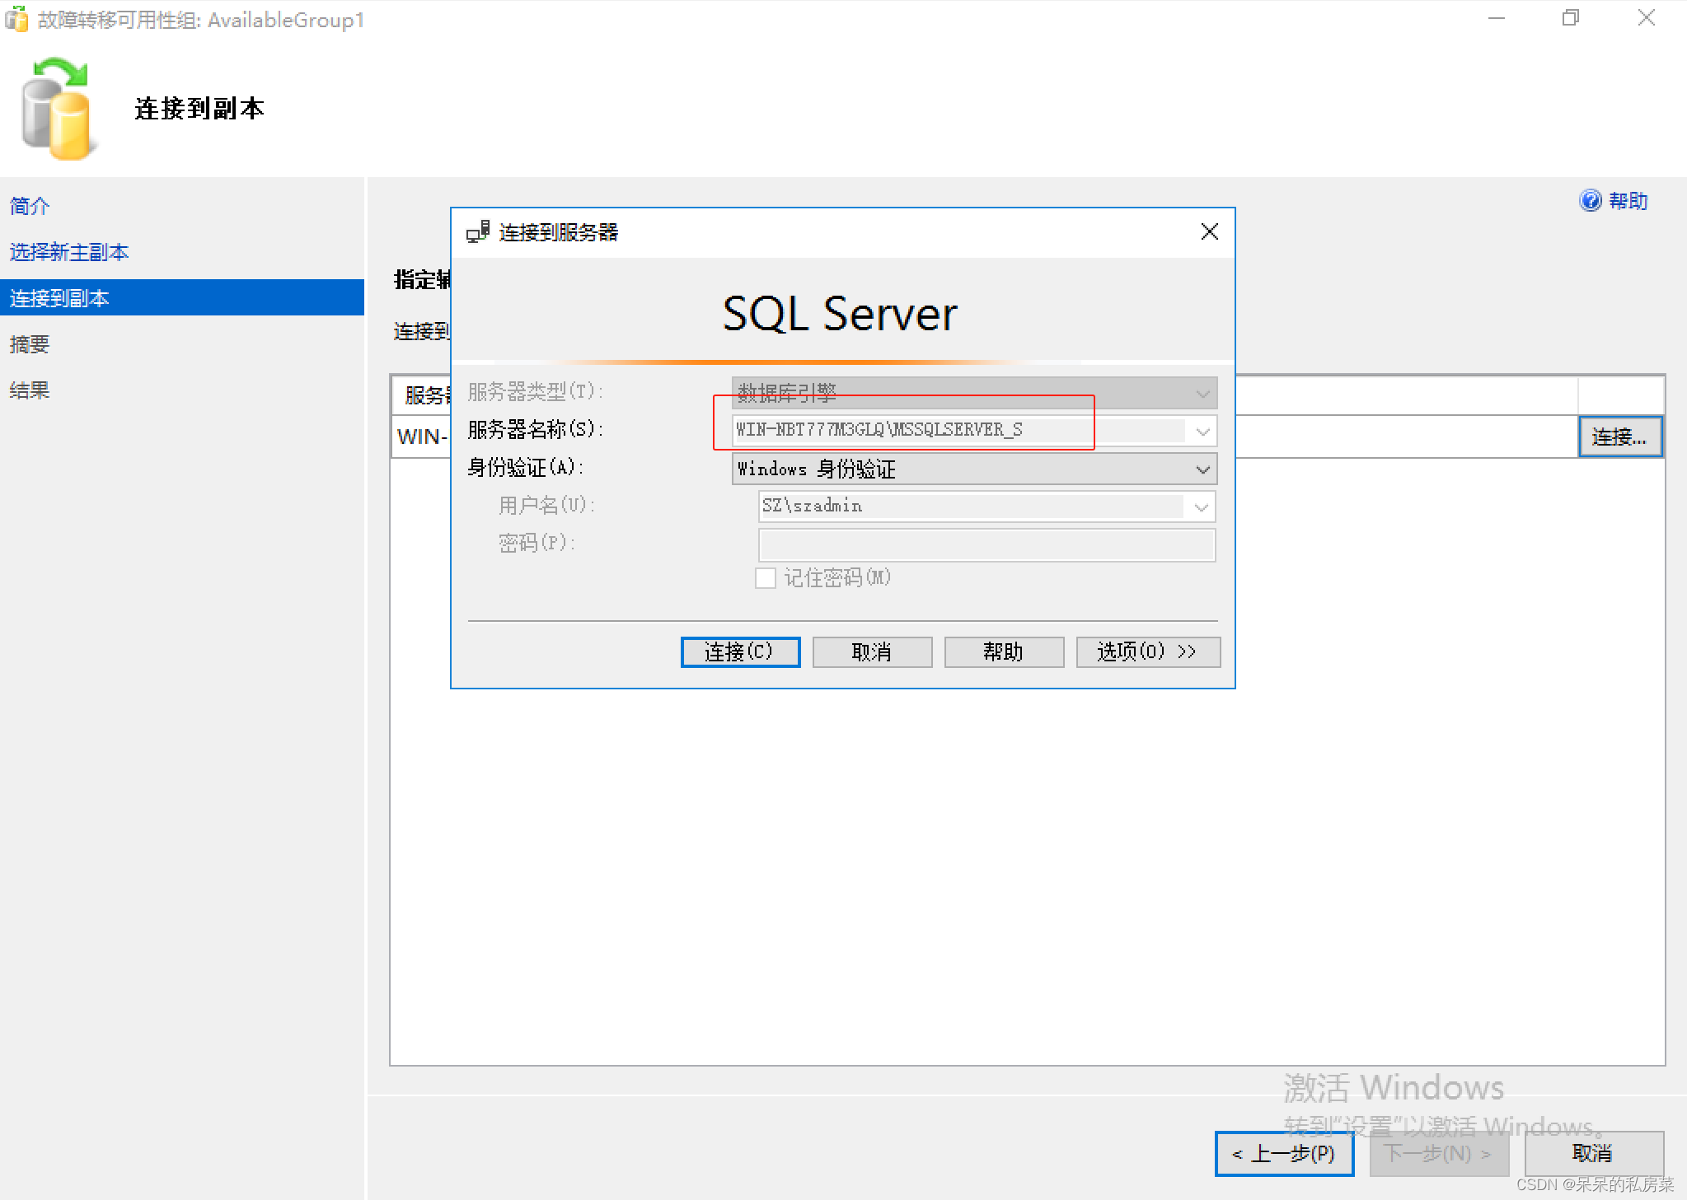Select 摘要 in the sidebar

(x=30, y=344)
